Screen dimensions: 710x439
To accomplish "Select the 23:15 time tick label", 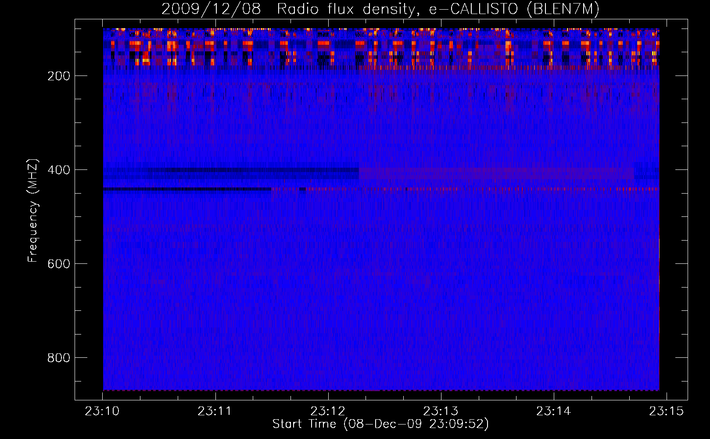I will click(x=667, y=411).
